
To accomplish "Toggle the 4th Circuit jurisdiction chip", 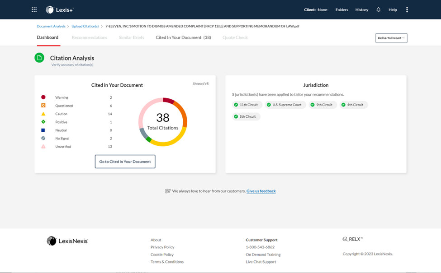I will pos(353,105).
